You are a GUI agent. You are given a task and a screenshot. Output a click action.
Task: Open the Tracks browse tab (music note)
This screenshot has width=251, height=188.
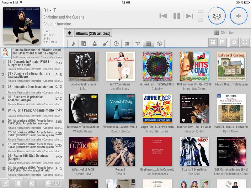[x=73, y=44]
